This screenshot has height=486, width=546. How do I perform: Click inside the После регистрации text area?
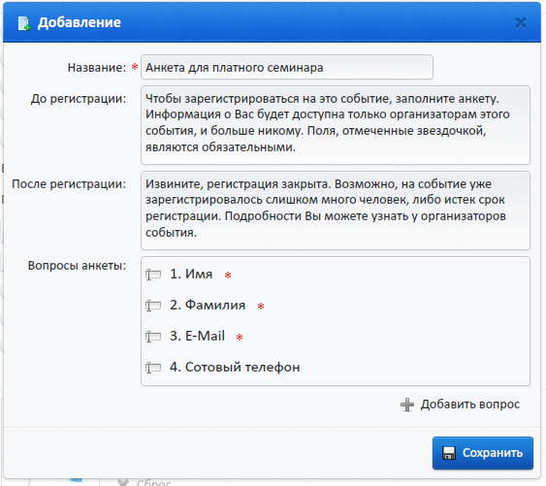336,211
